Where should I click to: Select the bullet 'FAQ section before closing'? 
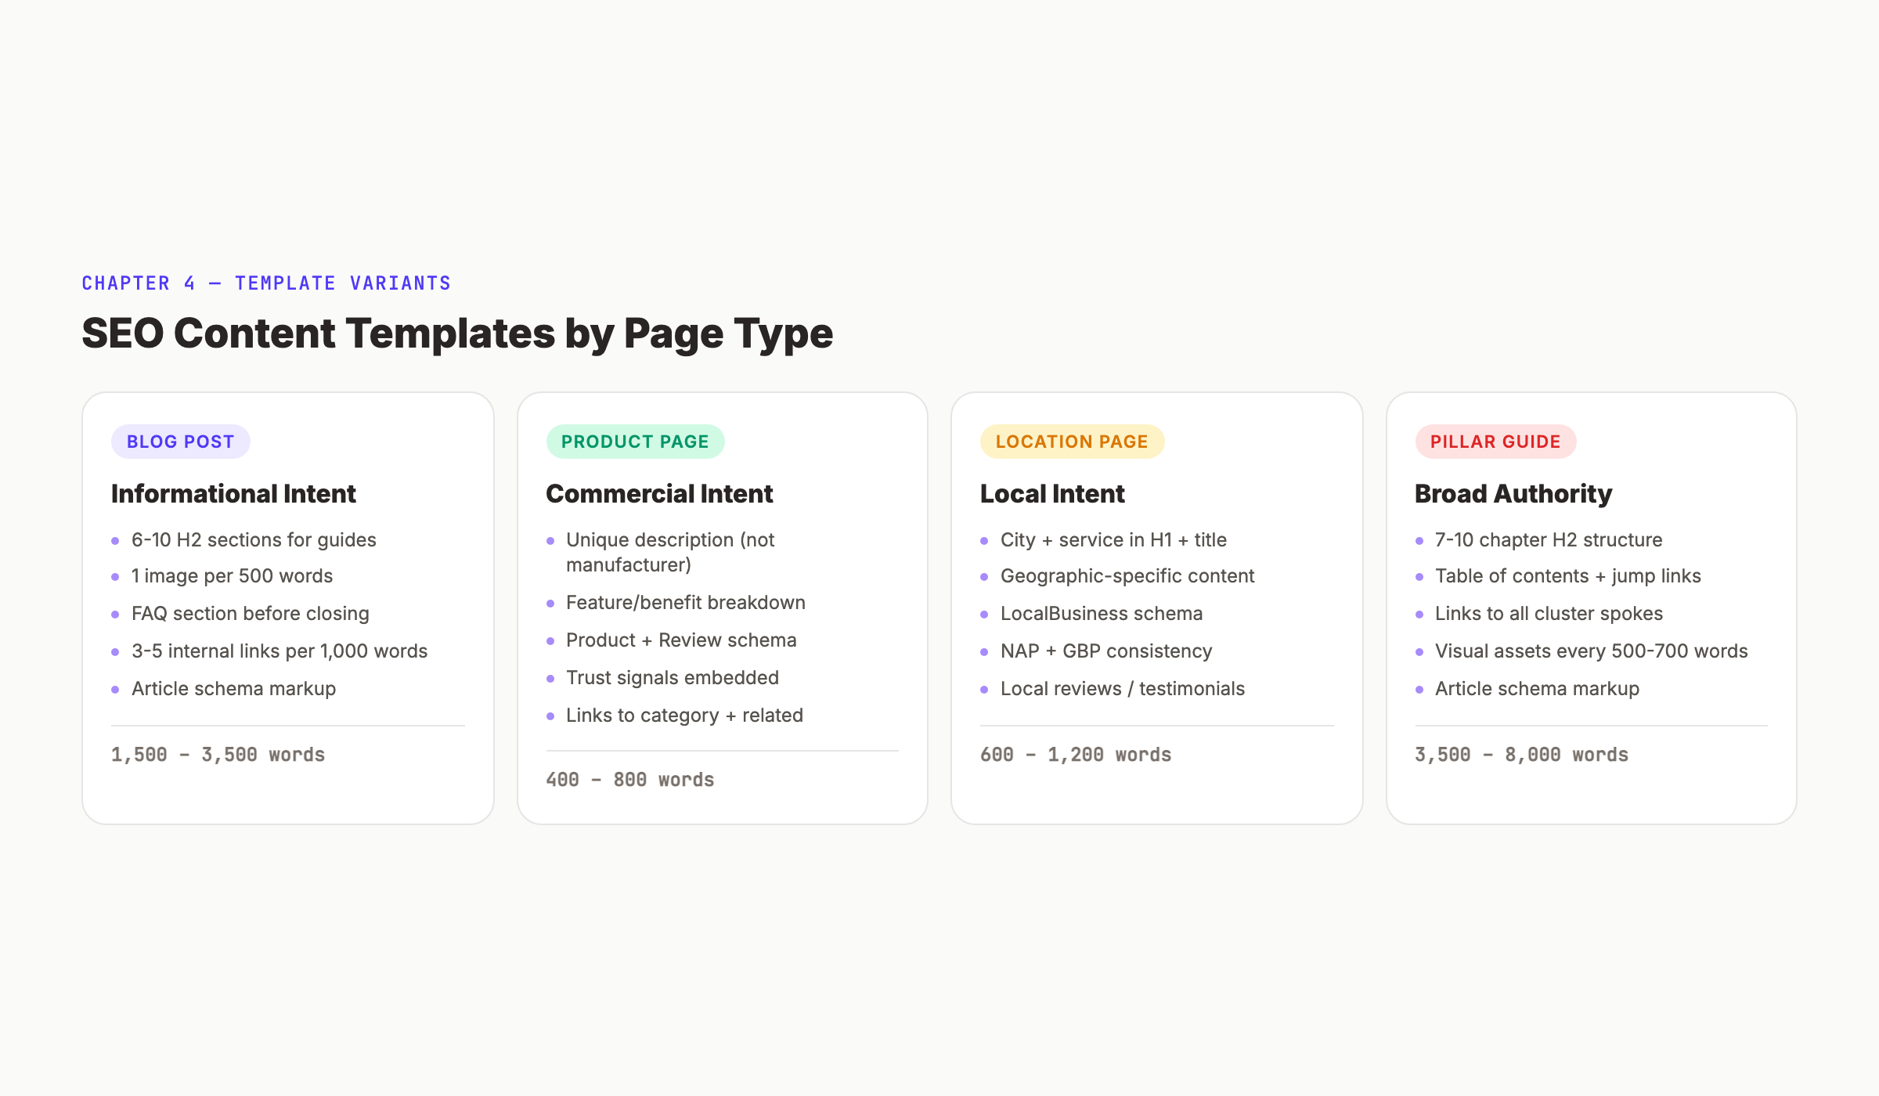[x=250, y=613]
